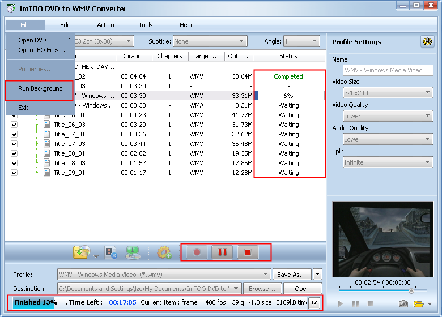This screenshot has height=317, width=442.
Task: Click the Save As button
Action: pyautogui.click(x=292, y=274)
